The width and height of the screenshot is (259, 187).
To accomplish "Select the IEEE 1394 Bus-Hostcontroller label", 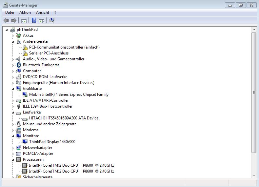I will [x=48, y=106].
